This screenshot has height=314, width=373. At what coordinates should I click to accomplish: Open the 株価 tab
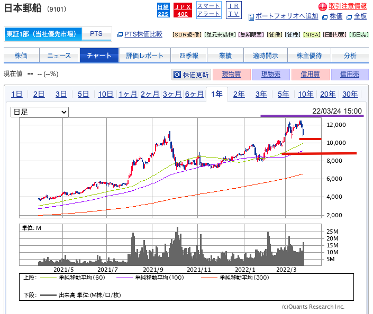[x=21, y=56]
